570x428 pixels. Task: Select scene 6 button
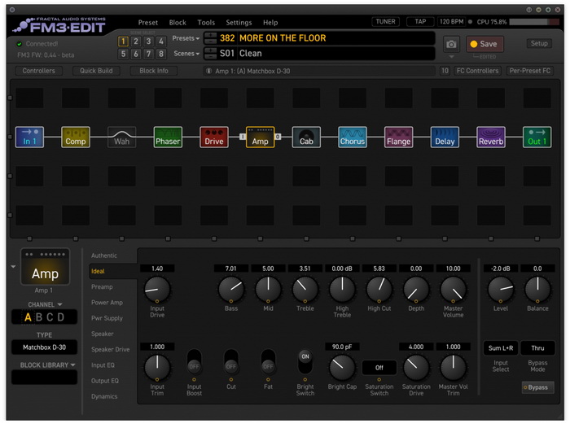(x=136, y=54)
